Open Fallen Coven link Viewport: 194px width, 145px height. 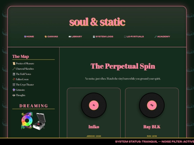20,79
